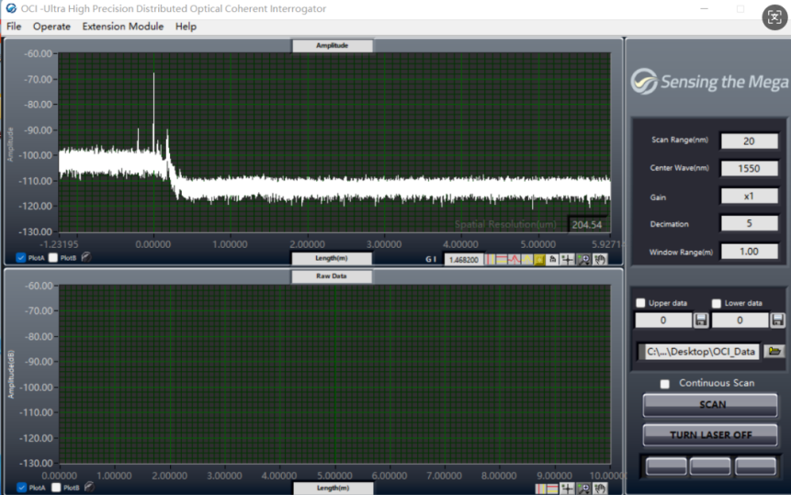Open the Gain selector showing x1
Image resolution: width=791 pixels, height=495 pixels.
pos(749,197)
